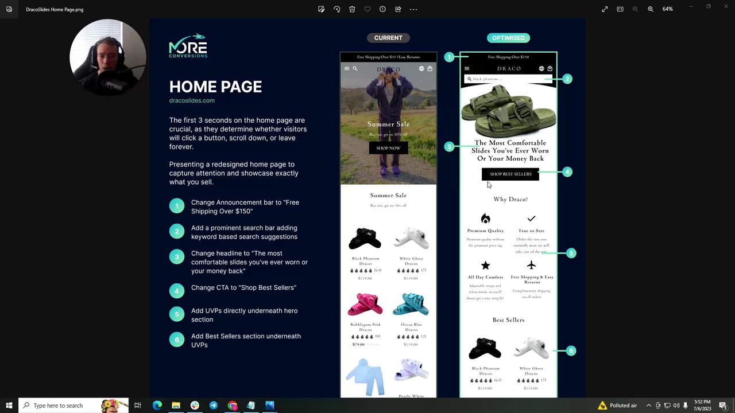Viewport: 735px width, 413px height.
Task: Click the Polluted air weather widget
Action: (x=618, y=406)
